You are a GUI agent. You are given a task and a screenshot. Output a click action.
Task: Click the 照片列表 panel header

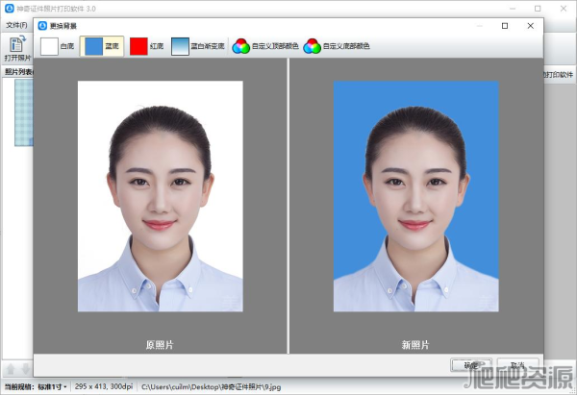(18, 72)
